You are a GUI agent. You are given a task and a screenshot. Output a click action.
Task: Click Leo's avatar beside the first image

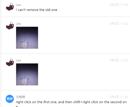tap(10, 25)
